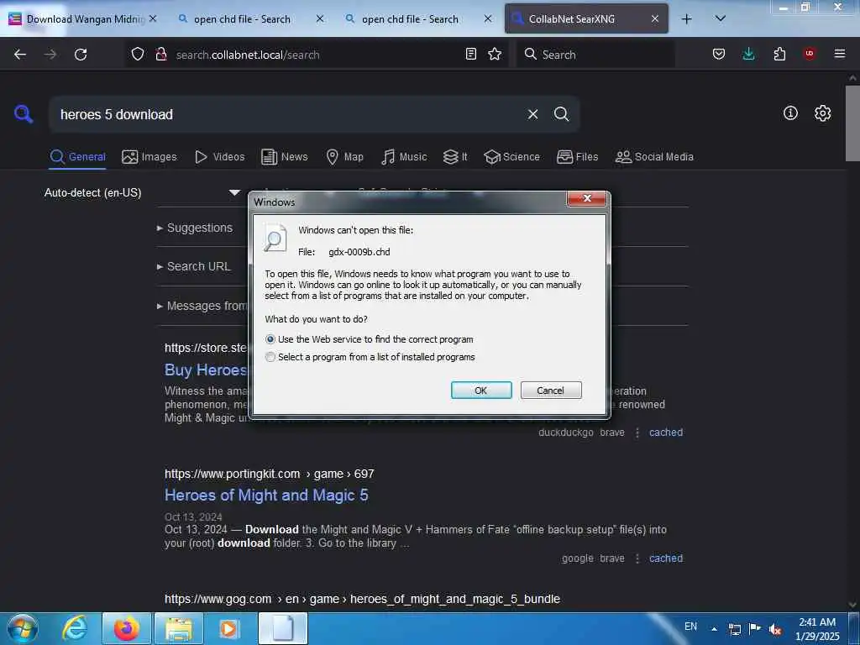860x645 pixels.
Task: Open the Images search category
Action: tap(149, 157)
